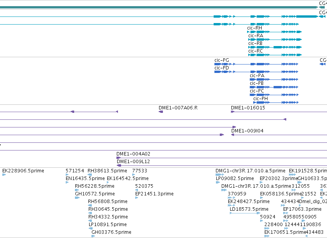Screen dimensions: 327x238
Task: Click the LP10891.5prime label
Action: [108, 225]
